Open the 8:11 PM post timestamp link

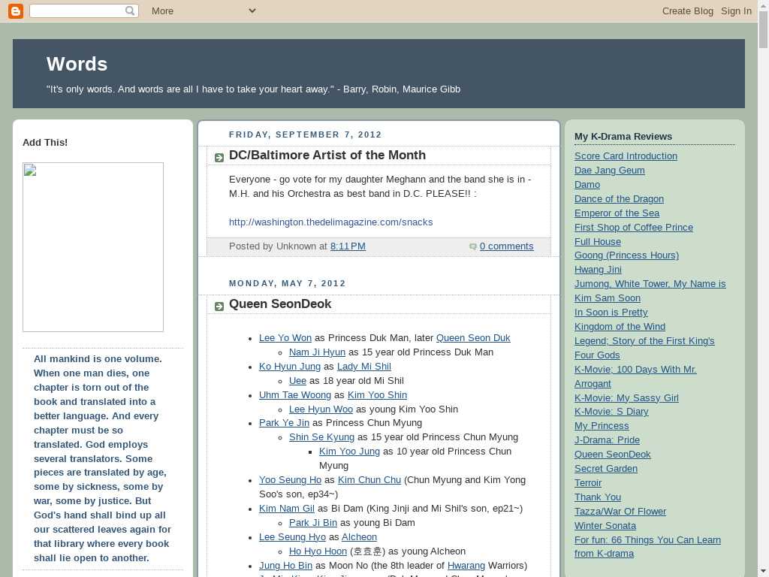[x=348, y=246]
